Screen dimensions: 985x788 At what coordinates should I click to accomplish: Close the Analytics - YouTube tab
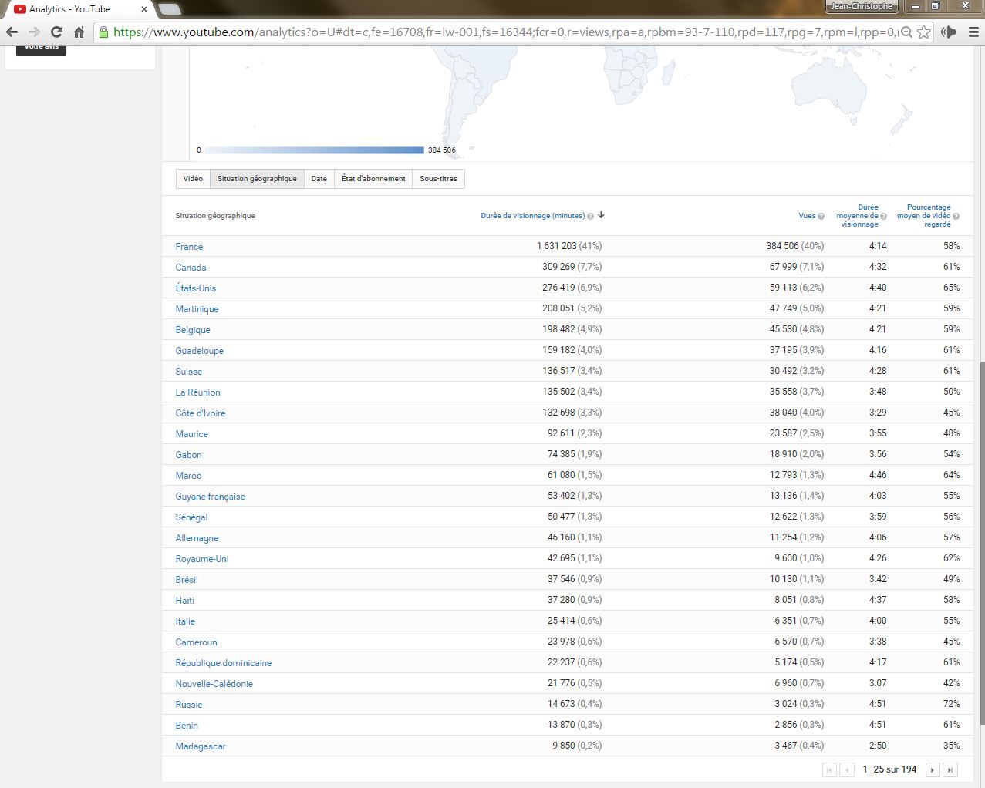pyautogui.click(x=143, y=9)
